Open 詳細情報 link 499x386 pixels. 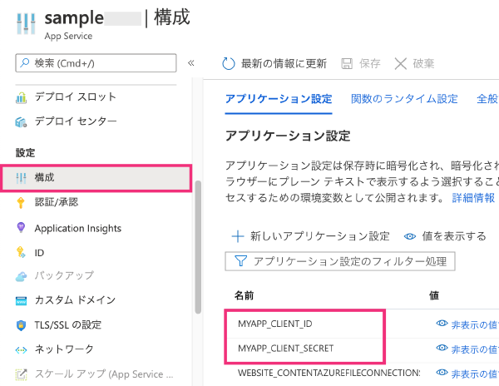coord(472,198)
